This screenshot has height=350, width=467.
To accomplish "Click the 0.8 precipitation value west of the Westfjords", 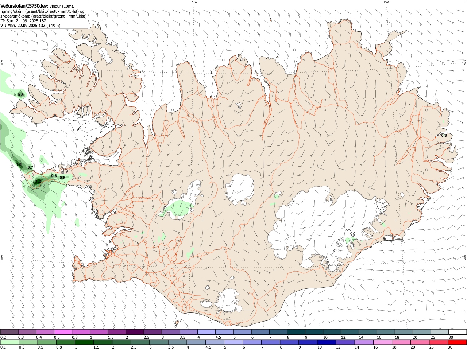I will [x=20, y=95].
